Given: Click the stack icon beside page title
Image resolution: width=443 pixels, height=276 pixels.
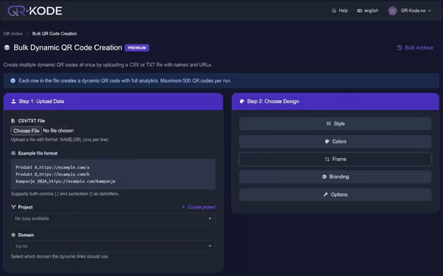Looking at the screenshot, I should tap(7, 48).
